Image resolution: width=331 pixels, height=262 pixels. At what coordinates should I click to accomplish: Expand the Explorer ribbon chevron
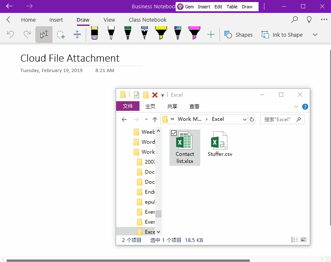pyautogui.click(x=296, y=107)
